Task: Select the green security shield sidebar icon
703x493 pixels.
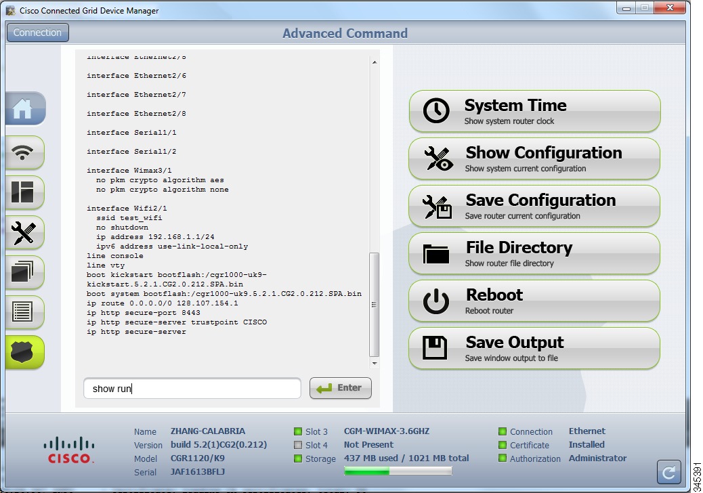Action: coord(24,352)
